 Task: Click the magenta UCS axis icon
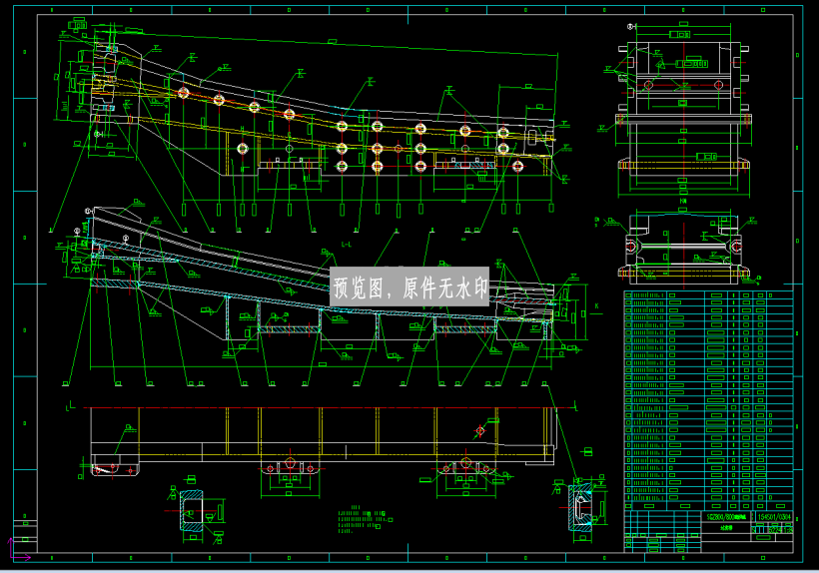(19, 549)
